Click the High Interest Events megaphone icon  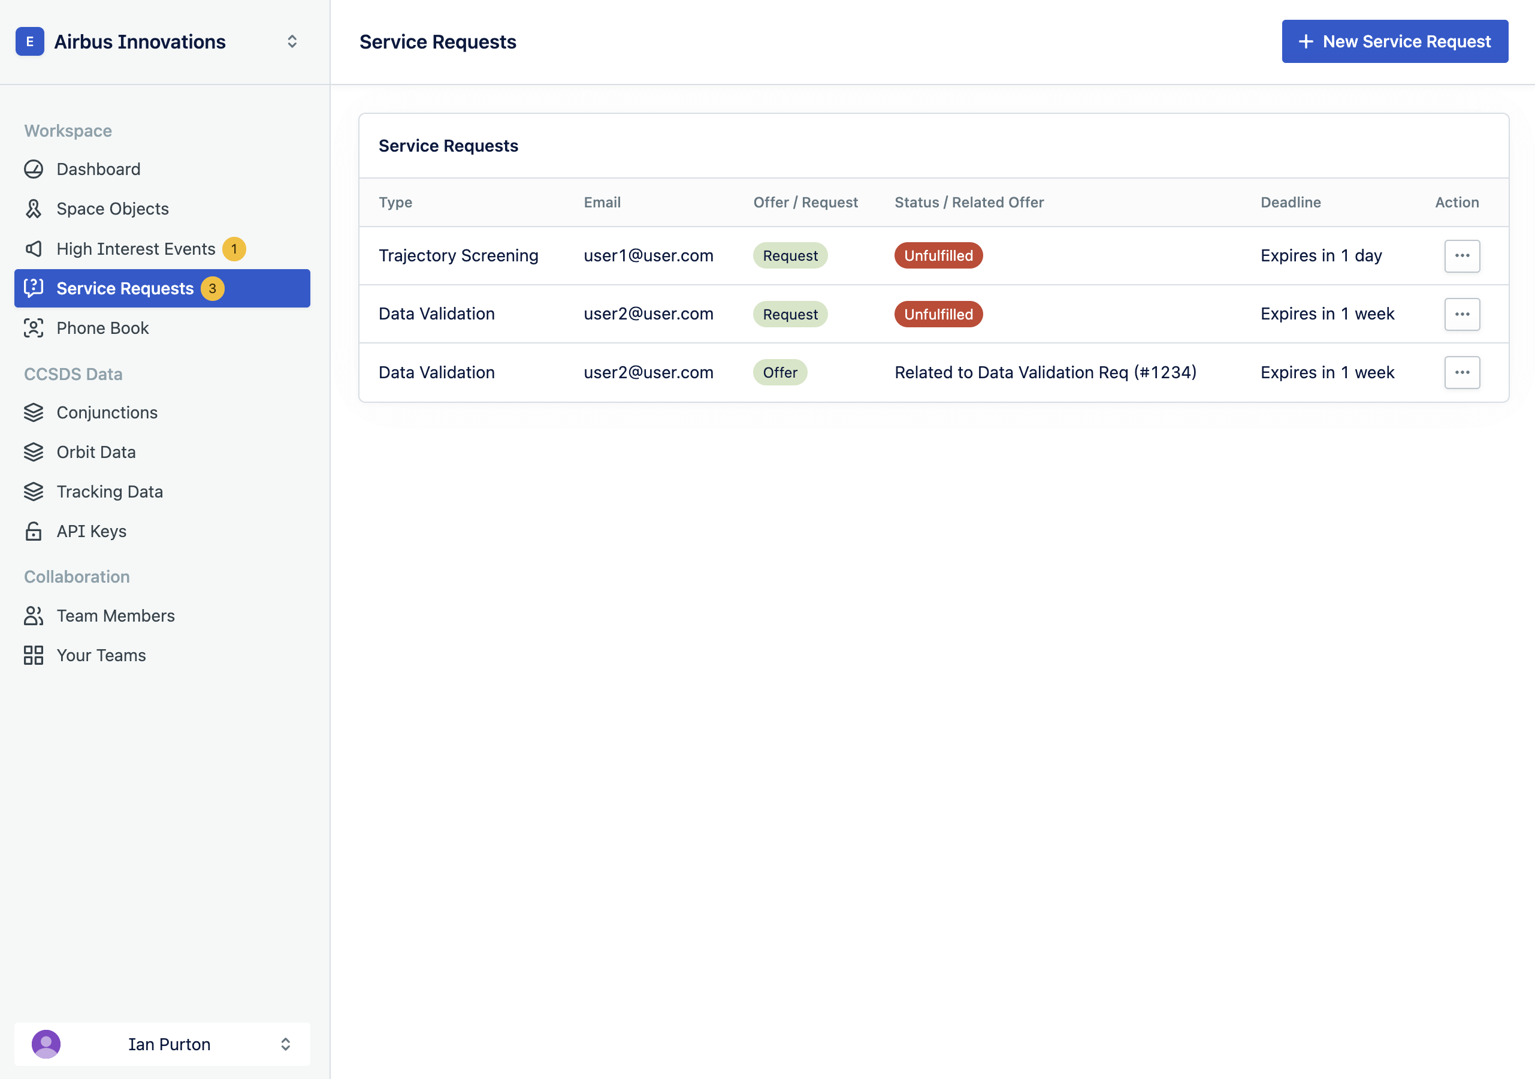coord(34,249)
